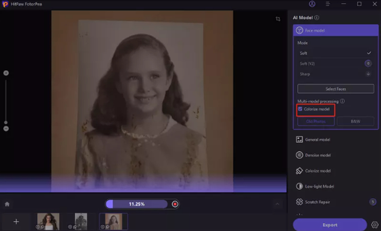Add a new image with plus button

pyautogui.click(x=16, y=221)
